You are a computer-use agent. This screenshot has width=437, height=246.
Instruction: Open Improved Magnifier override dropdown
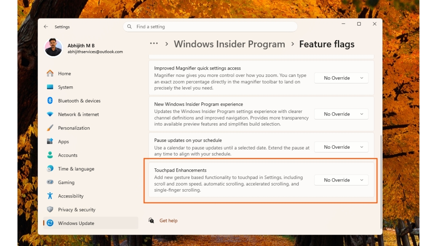click(x=341, y=78)
